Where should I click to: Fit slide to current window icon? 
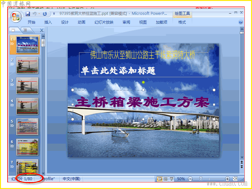(235, 179)
